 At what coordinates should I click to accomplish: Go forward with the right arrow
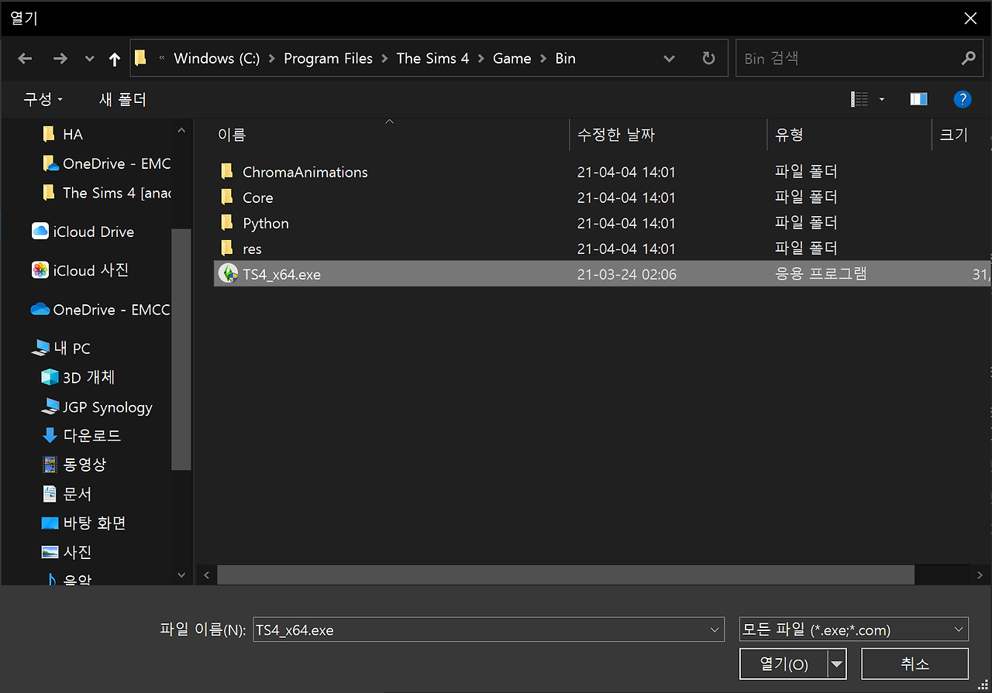60,59
